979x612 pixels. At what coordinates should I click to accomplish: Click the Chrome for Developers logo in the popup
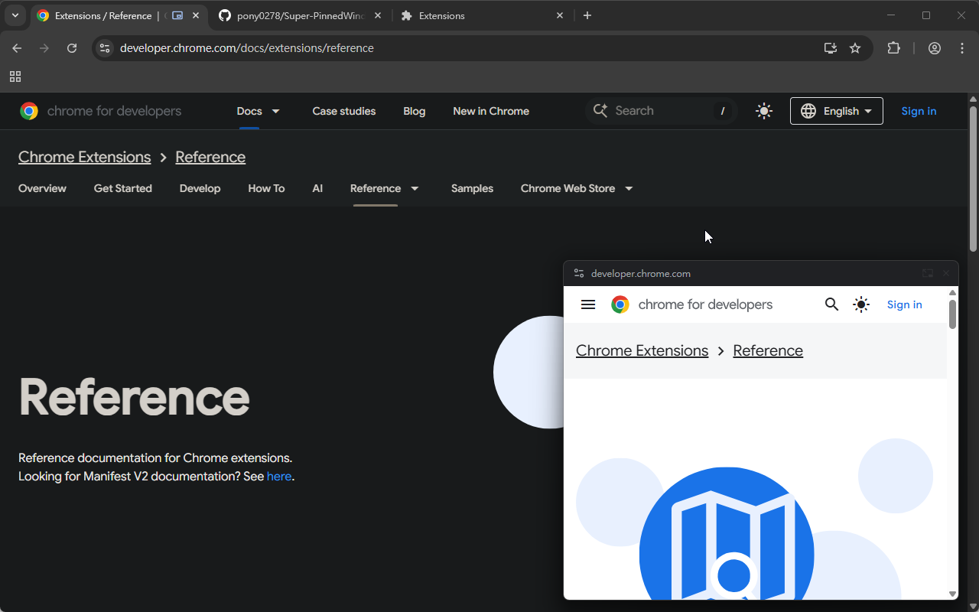click(692, 304)
